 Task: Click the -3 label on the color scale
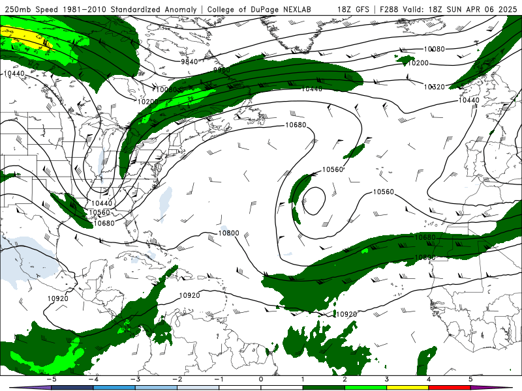pos(135,379)
